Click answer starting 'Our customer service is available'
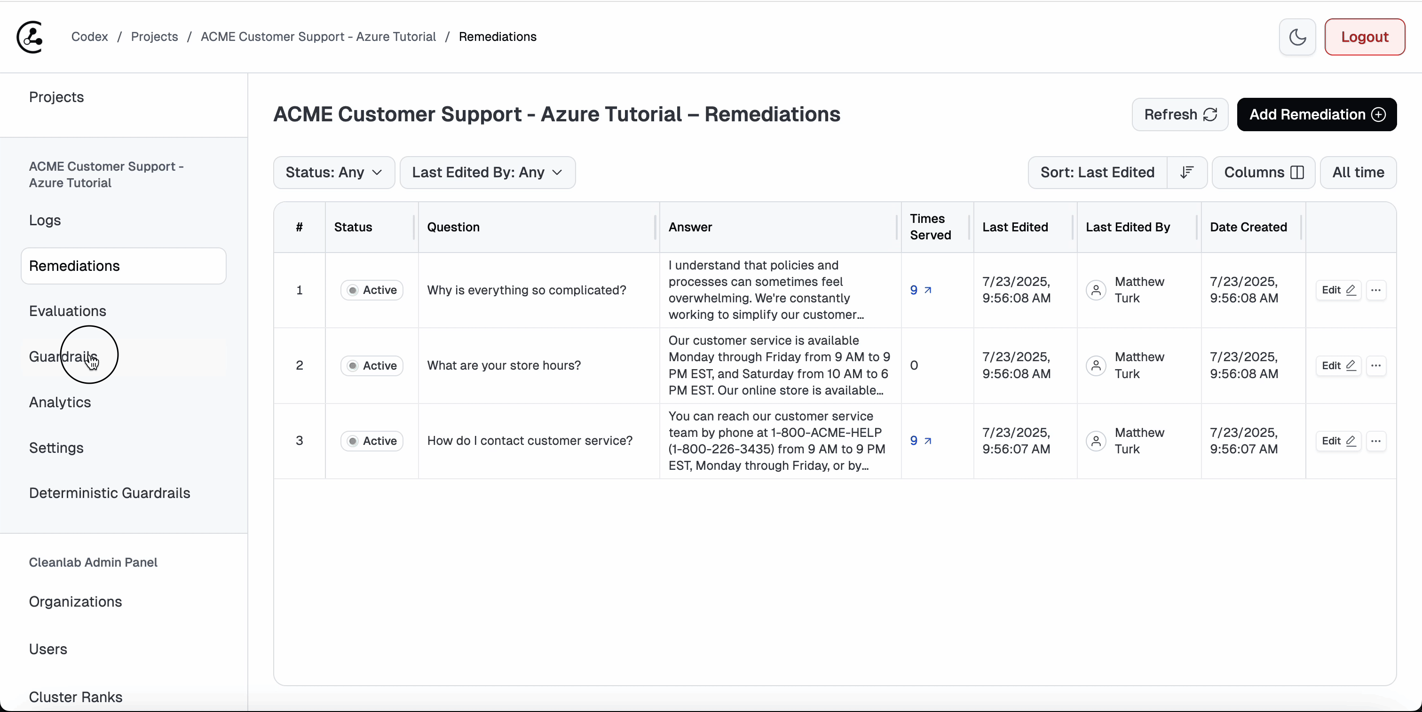Screen dimensions: 1422x712 coord(779,365)
